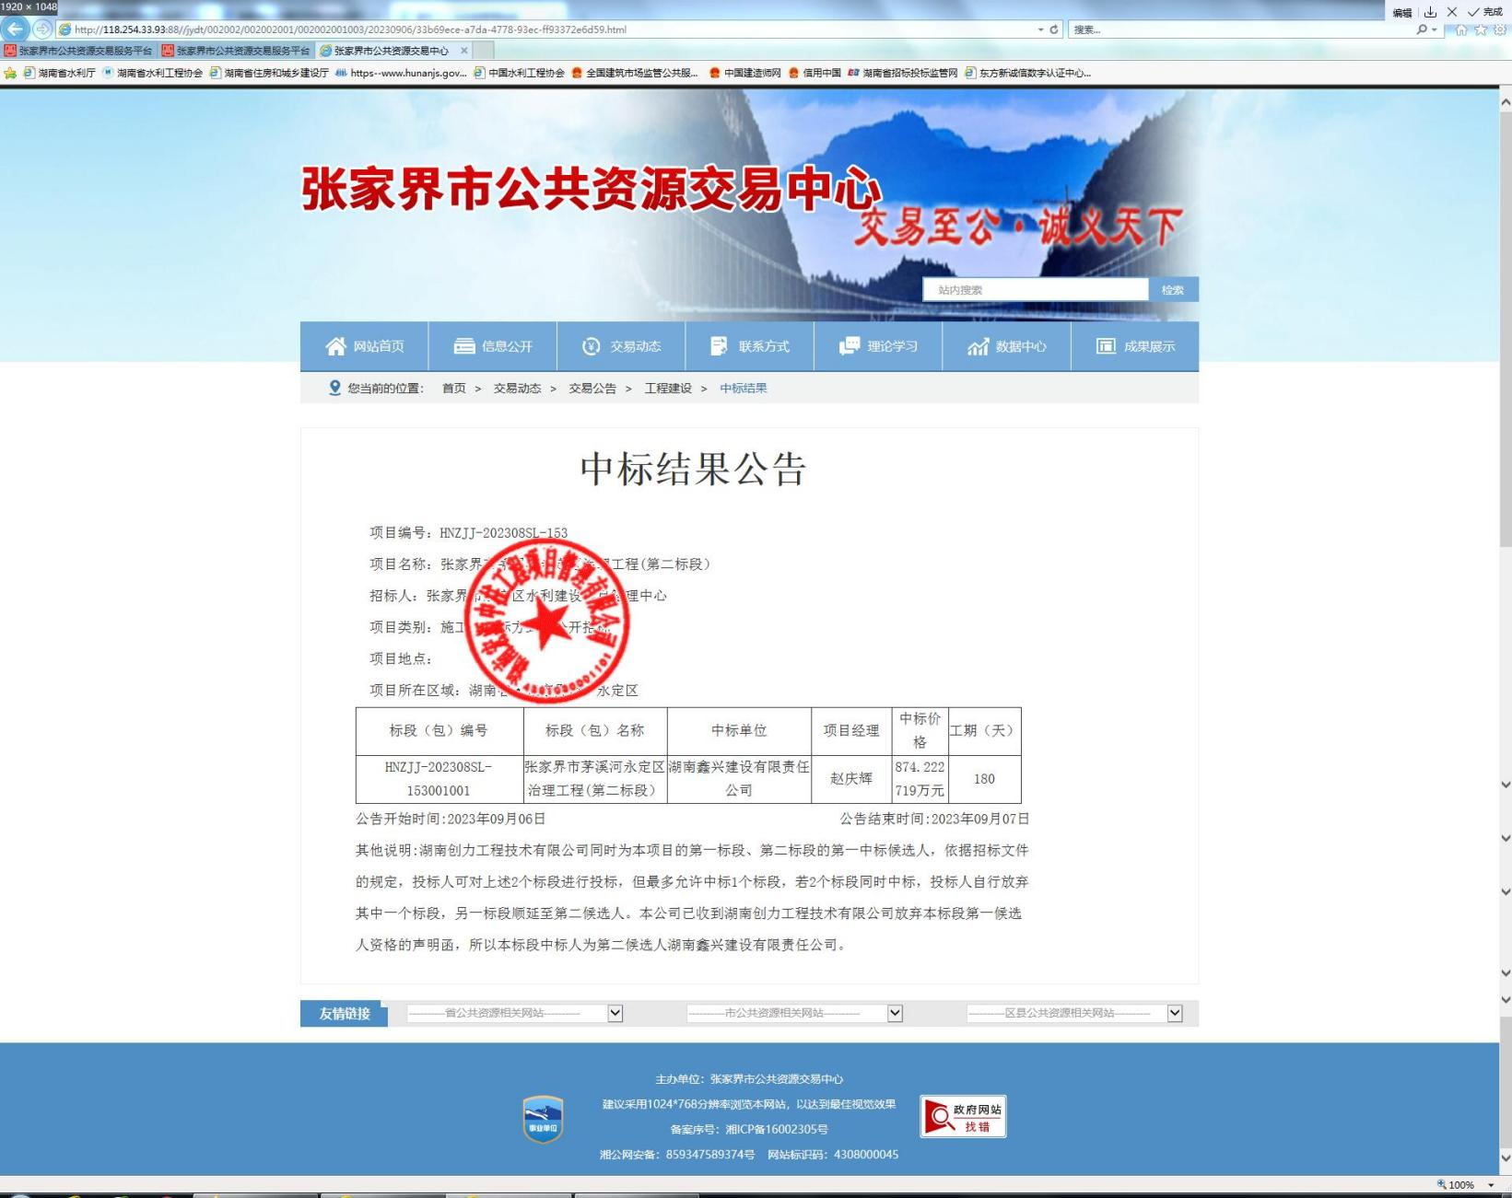1512x1198 pixels.
Task: Click the breadcrumb location pin icon
Action: 334,388
